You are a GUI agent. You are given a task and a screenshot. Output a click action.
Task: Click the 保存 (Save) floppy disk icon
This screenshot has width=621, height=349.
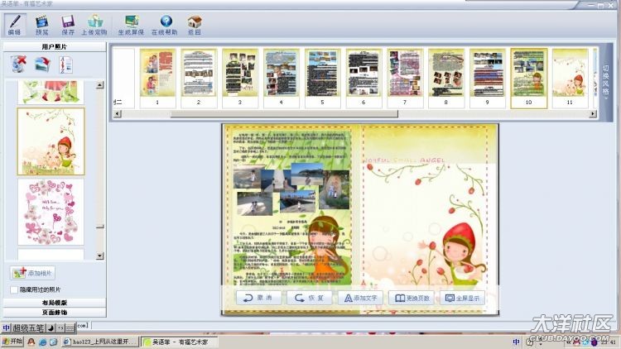click(68, 23)
